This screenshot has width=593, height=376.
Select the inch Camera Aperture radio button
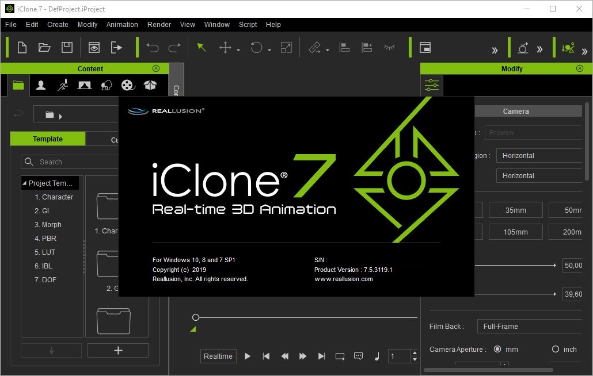click(x=555, y=349)
